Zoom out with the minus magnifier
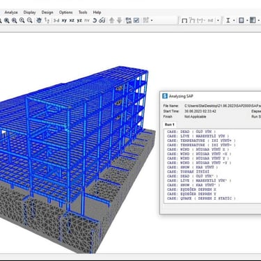The image size is (261, 261). [29, 20]
